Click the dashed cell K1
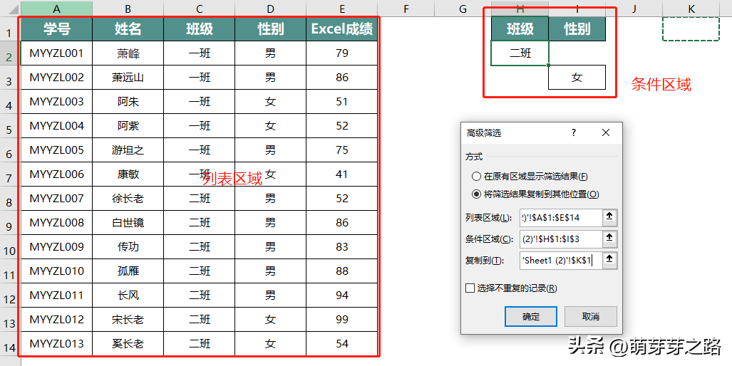 [x=691, y=29]
